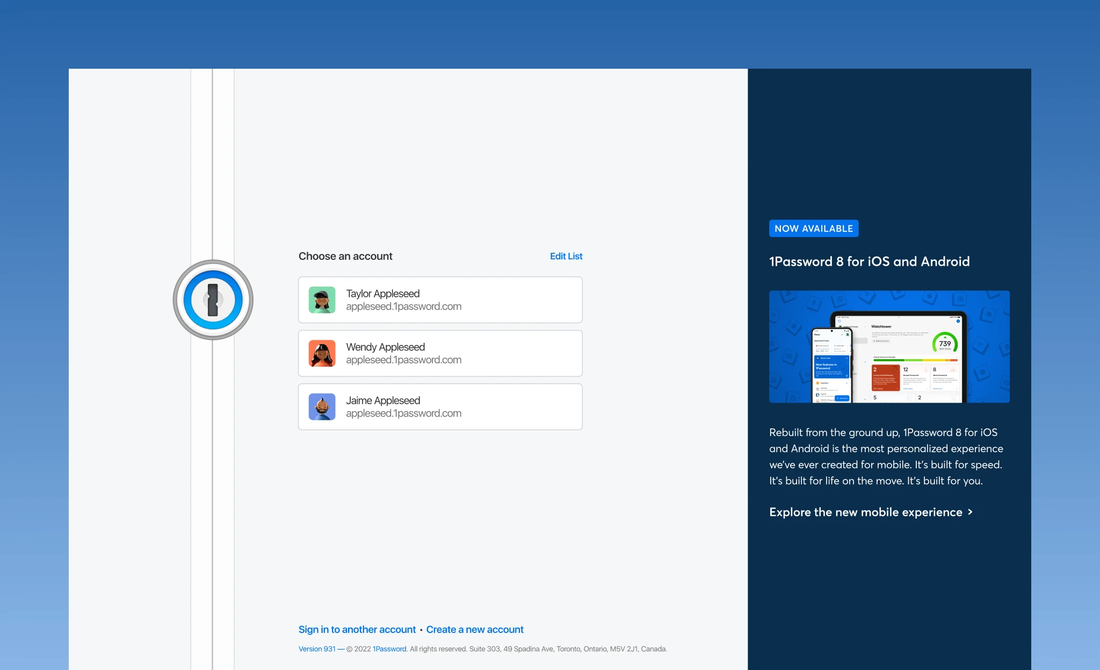Open the 1Password 8 mobile promo image

[889, 347]
